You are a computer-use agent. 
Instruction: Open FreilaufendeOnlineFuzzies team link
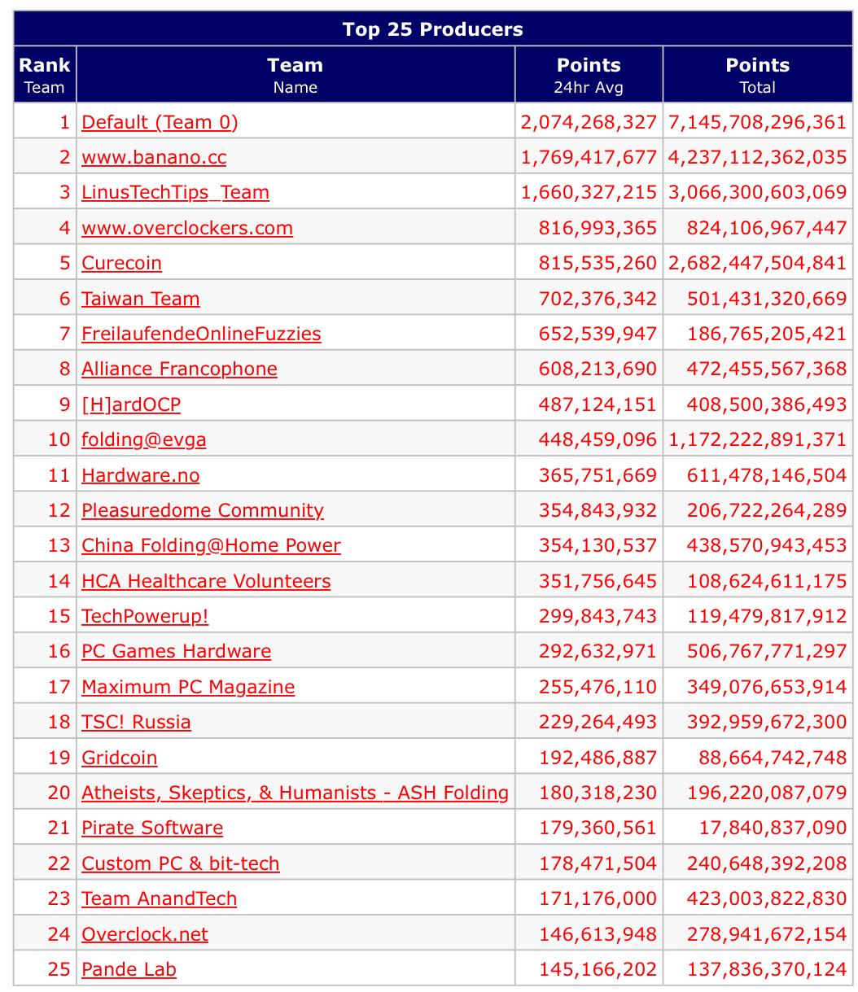pyautogui.click(x=201, y=334)
